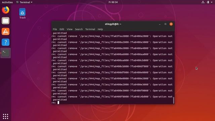
Task: Open the Search menu in terminal
Action: click(79, 29)
